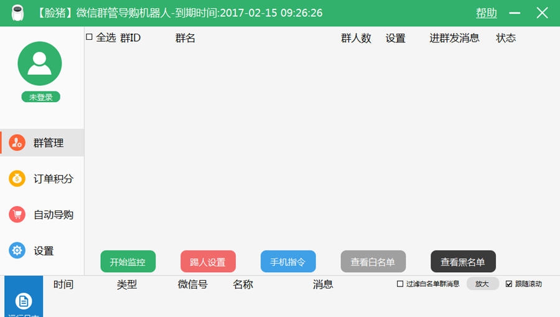Click the 消息 log column header
This screenshot has height=317, width=560.
pyautogui.click(x=323, y=285)
